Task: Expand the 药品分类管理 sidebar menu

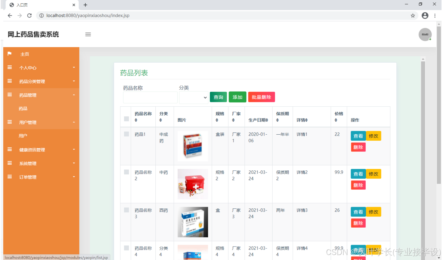Action: (x=41, y=81)
